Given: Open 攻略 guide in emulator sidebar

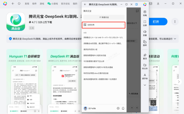Looking at the screenshot, I should point(145,13).
